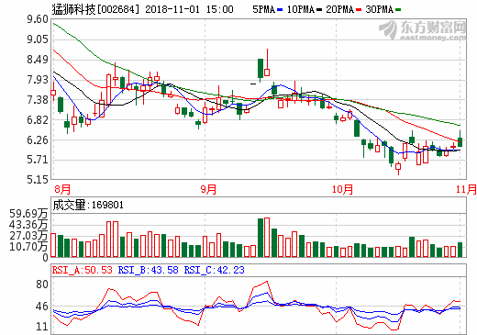Viewport: 477px width, 335px height.
Task: Click the RSI axis value 80
Action: pyautogui.click(x=42, y=285)
